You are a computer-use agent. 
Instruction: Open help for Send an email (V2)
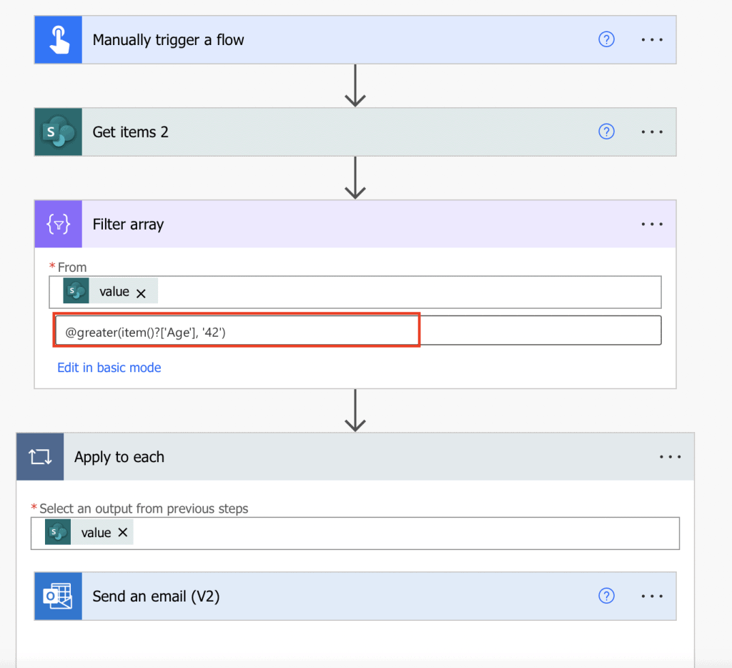pos(606,596)
